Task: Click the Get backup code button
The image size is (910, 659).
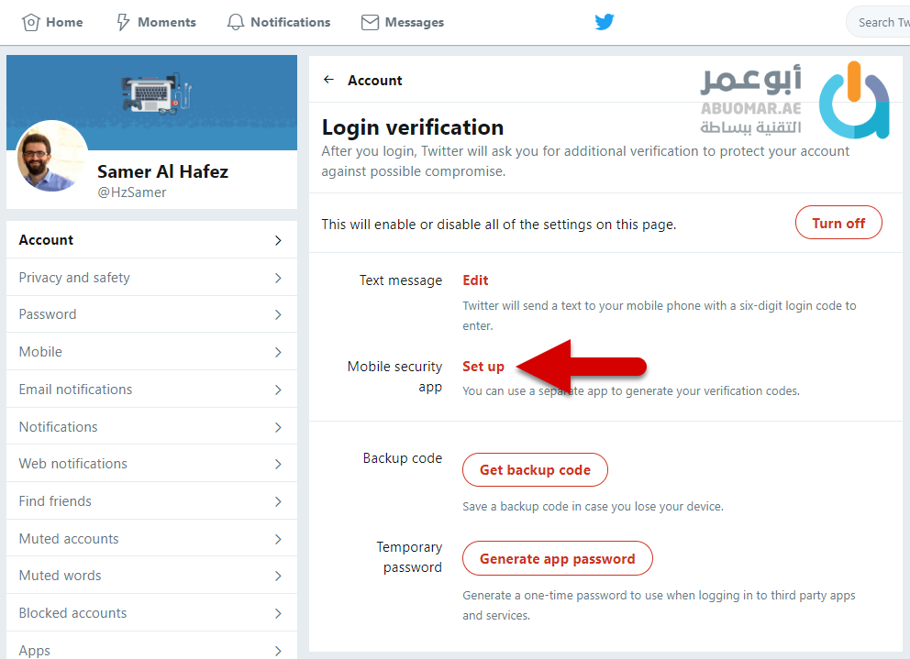Action: 535,470
